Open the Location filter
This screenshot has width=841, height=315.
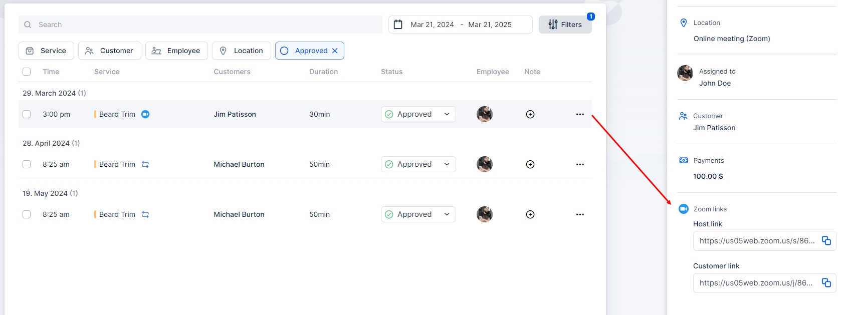tap(241, 51)
